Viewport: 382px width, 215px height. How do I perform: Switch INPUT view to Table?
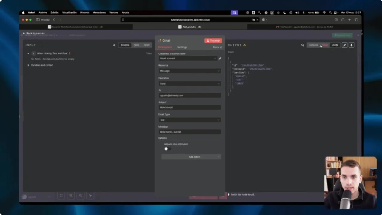coord(136,45)
